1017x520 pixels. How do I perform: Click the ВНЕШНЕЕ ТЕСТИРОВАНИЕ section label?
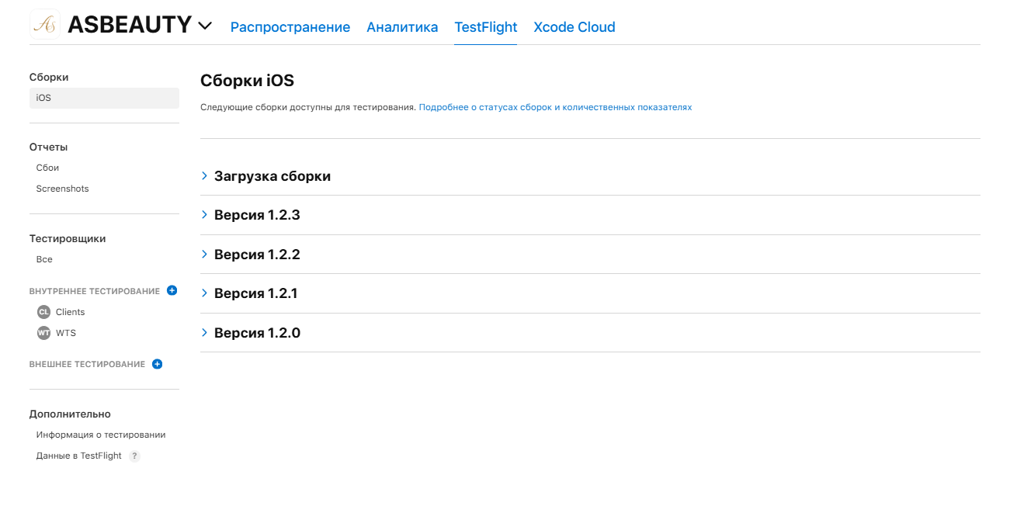(x=87, y=364)
